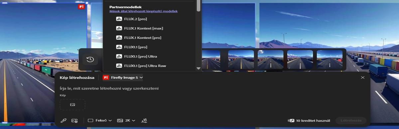This screenshot has width=399, height=129.
Task: Click the 10 kreditet használ text
Action: click(313, 120)
